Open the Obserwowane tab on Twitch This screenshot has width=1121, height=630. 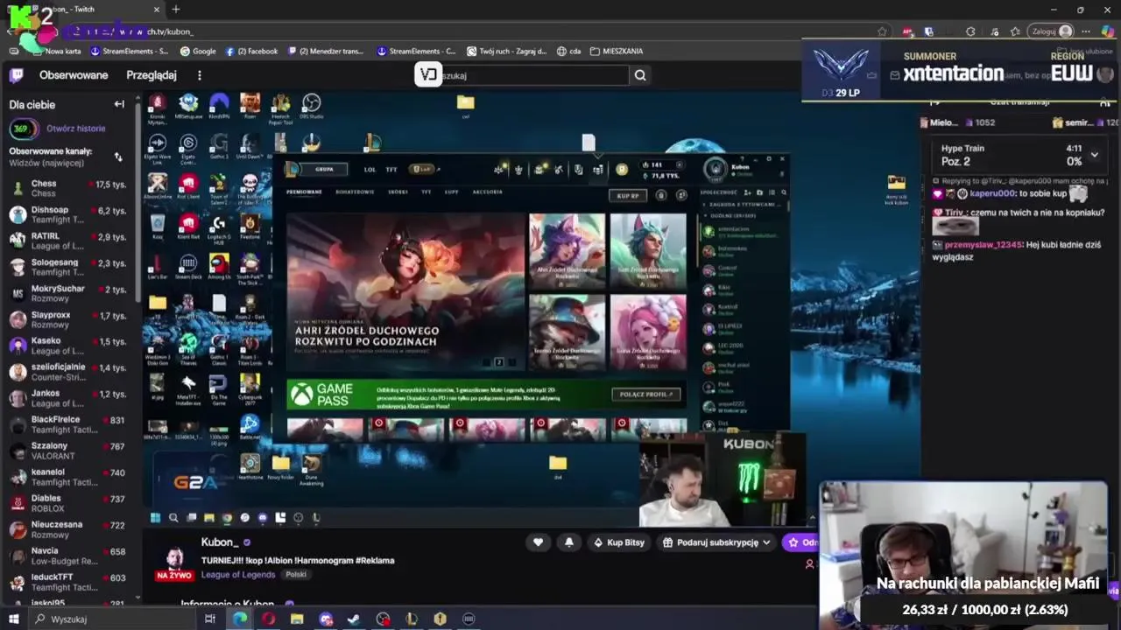click(74, 75)
